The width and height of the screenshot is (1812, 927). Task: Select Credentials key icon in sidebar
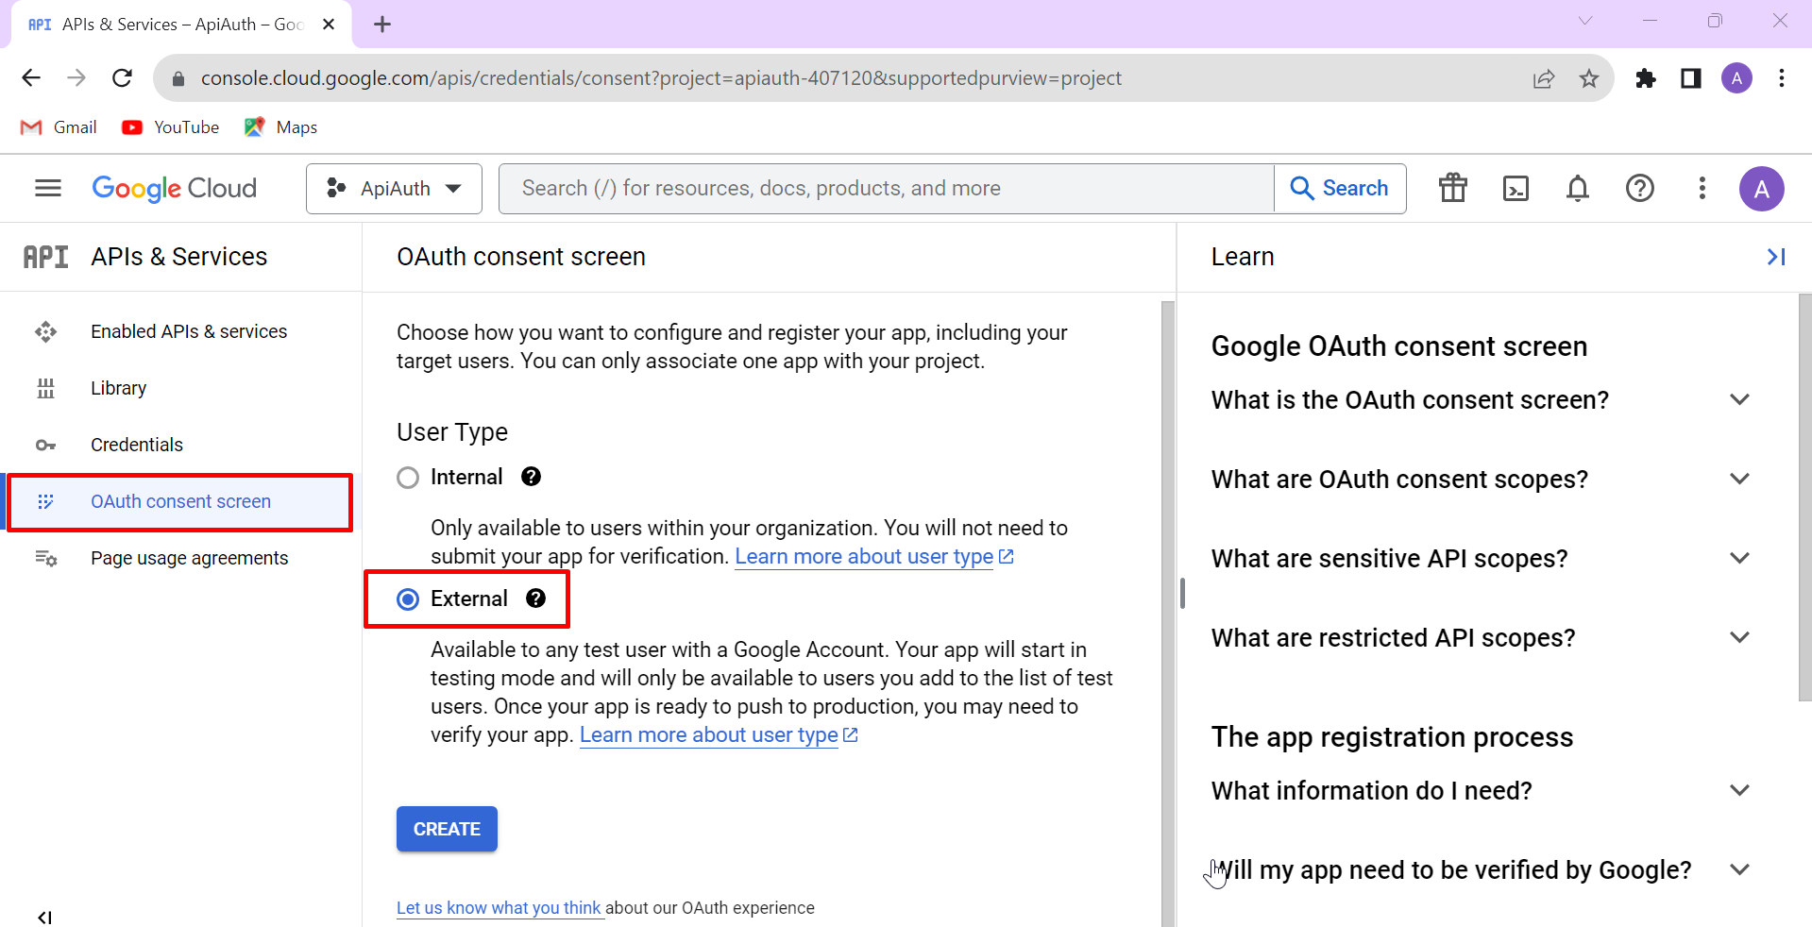(45, 445)
